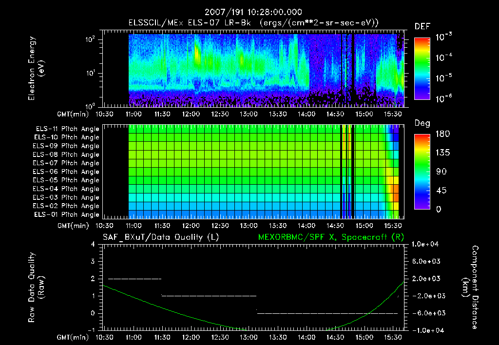
Task: Select the ELS-09 Pitch Angle row label
Action: [x=66, y=146]
